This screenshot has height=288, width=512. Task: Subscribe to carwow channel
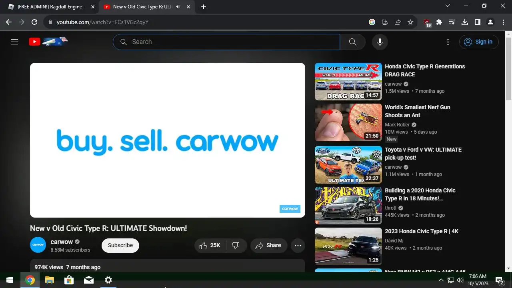120,245
